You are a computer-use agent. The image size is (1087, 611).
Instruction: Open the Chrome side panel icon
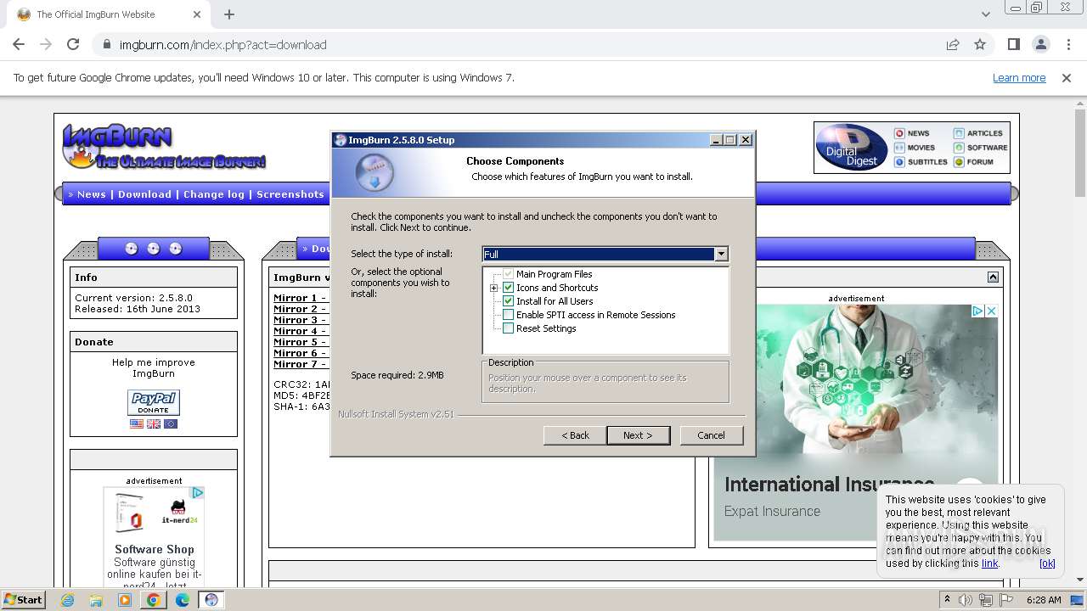pos(1013,44)
